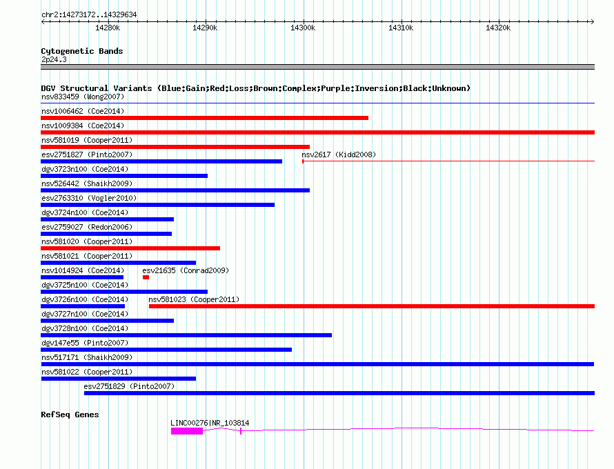
Task: Click the dgv3728n100 (Coe2014) blue gain bar
Action: coord(186,335)
